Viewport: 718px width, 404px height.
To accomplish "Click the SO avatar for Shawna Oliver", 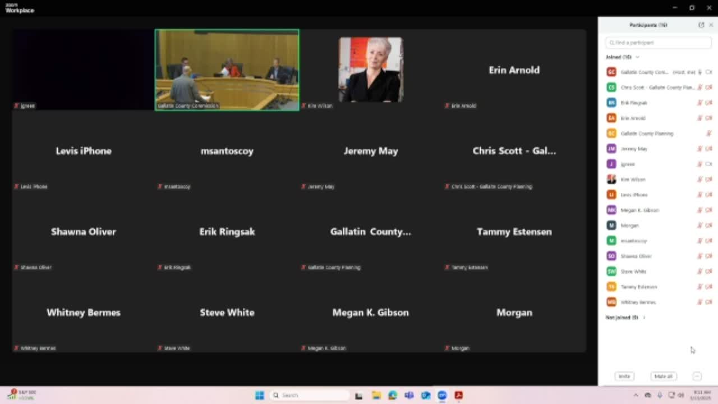I will [x=611, y=256].
